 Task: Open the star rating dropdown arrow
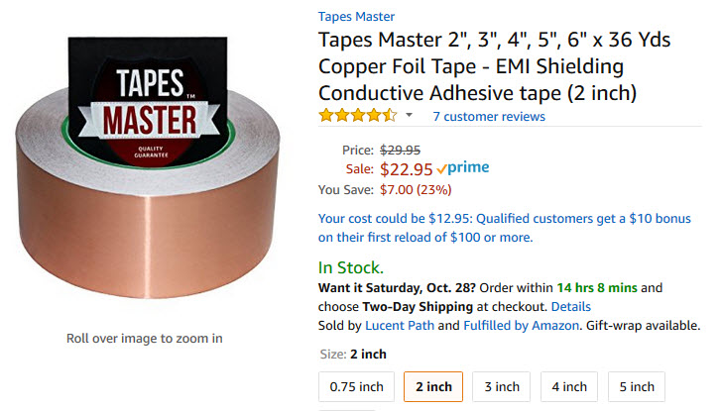pos(409,115)
